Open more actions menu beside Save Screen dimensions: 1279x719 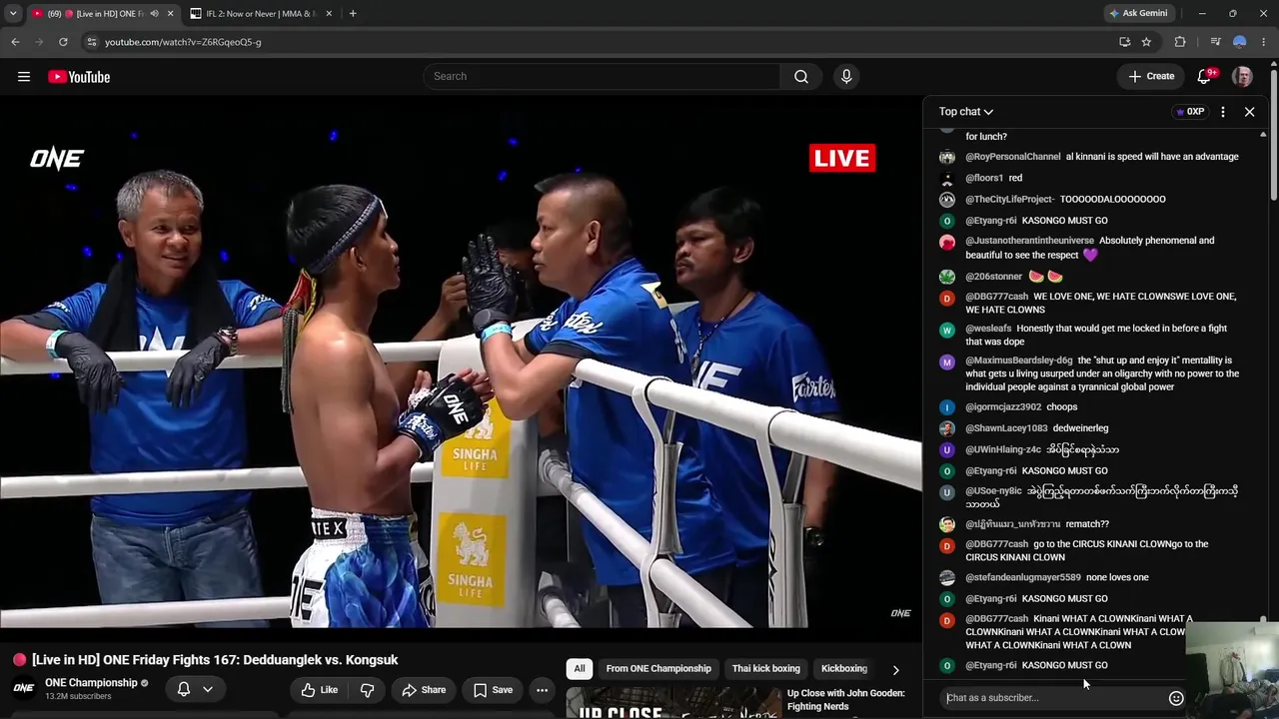click(542, 690)
